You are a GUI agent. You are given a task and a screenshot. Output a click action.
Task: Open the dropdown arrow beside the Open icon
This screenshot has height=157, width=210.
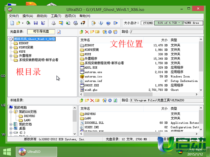23,23
